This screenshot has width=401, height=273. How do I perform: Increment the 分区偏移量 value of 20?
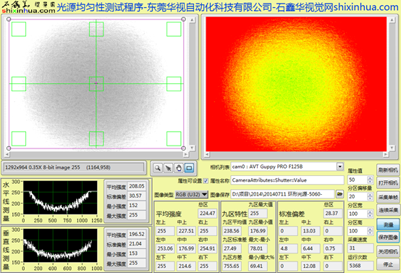(x=370, y=195)
